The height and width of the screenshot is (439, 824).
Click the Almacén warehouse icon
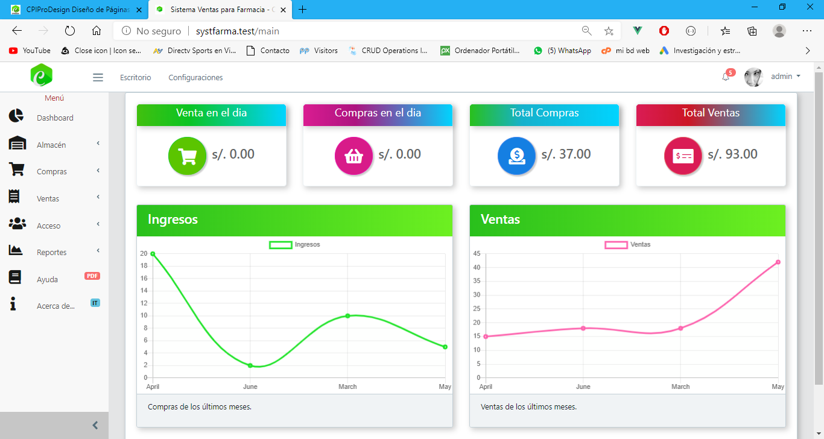coord(17,143)
